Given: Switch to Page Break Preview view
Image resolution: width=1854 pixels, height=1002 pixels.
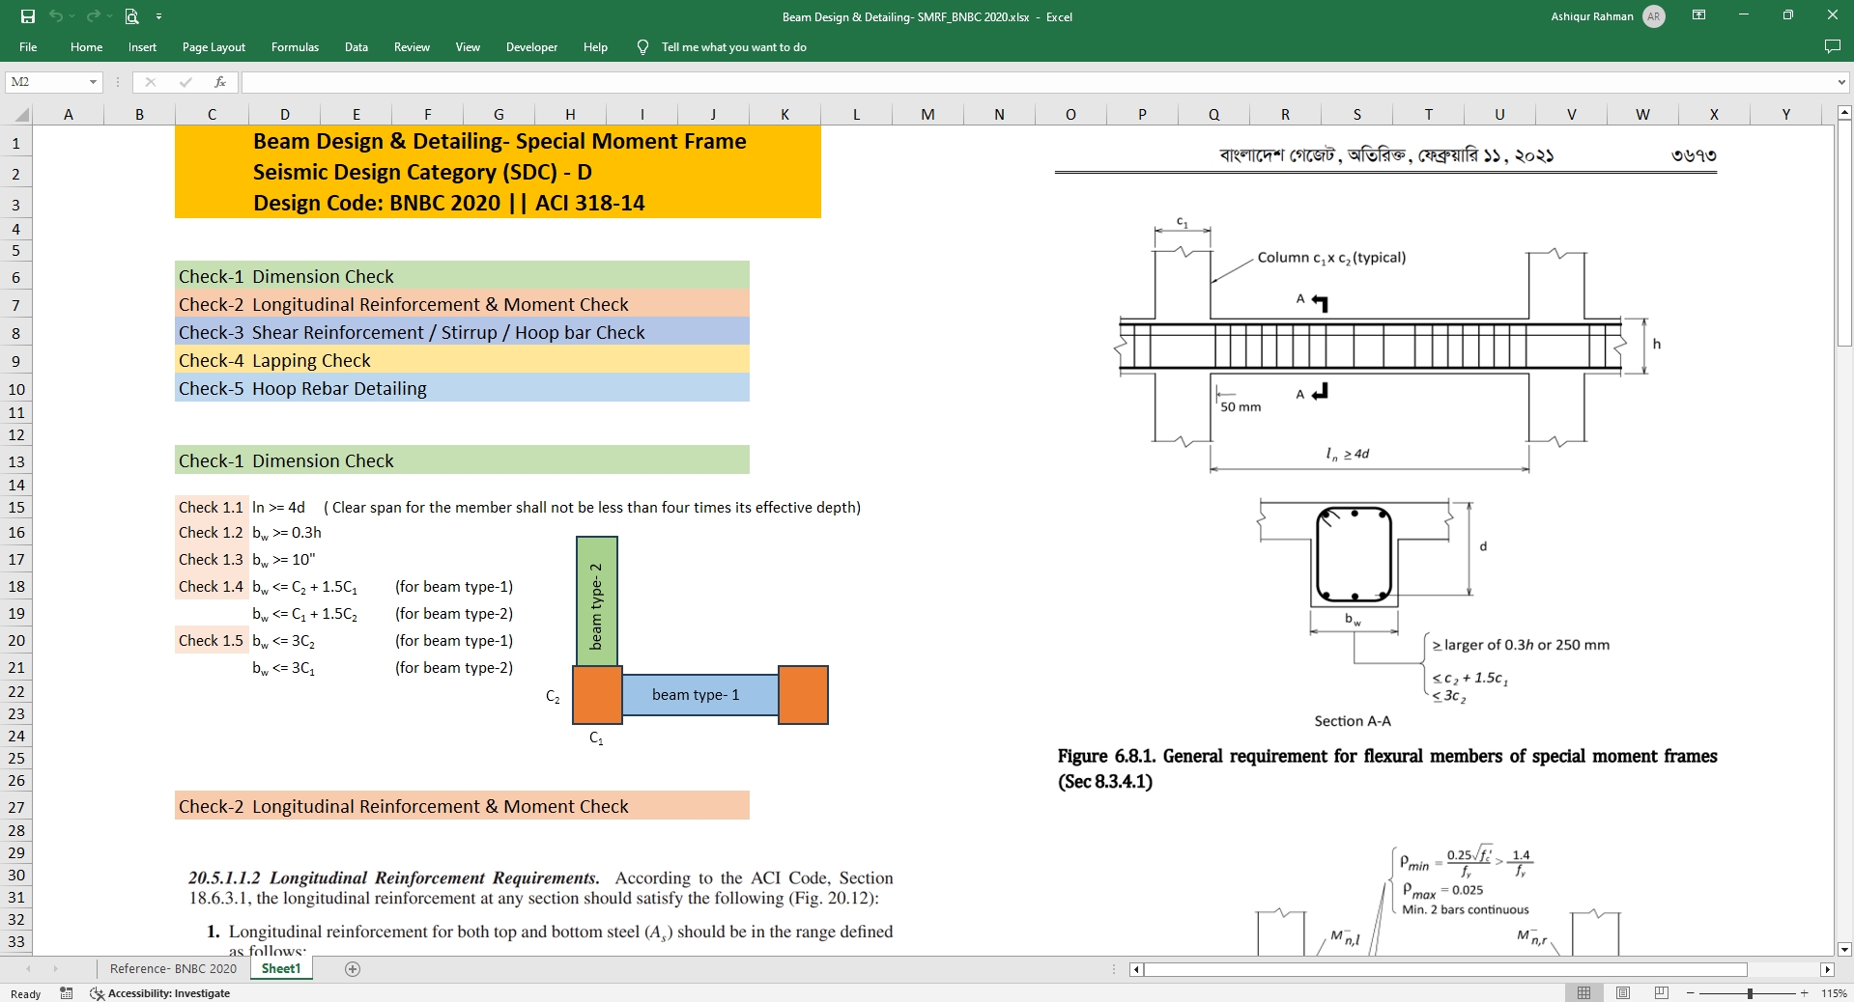Looking at the screenshot, I should pyautogui.click(x=1662, y=993).
